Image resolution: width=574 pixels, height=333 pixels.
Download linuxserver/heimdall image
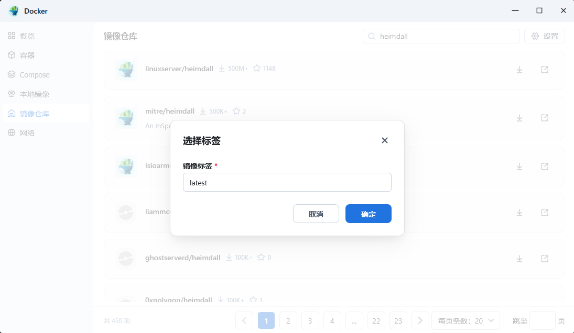point(519,70)
